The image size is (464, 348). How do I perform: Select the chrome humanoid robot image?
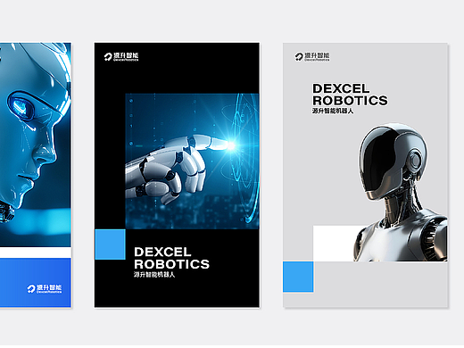click(401, 193)
